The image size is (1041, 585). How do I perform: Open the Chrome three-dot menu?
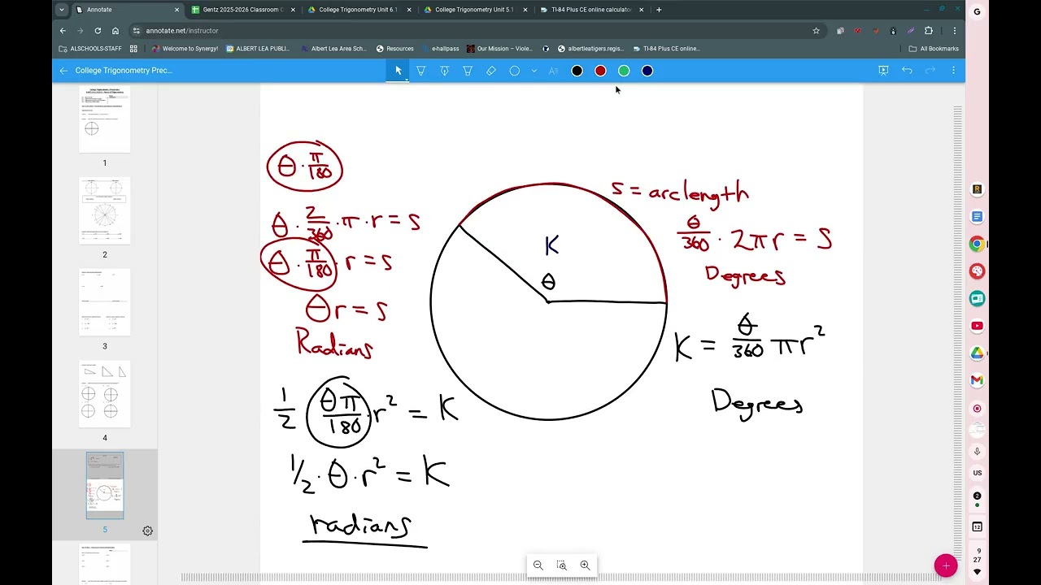coord(955,31)
